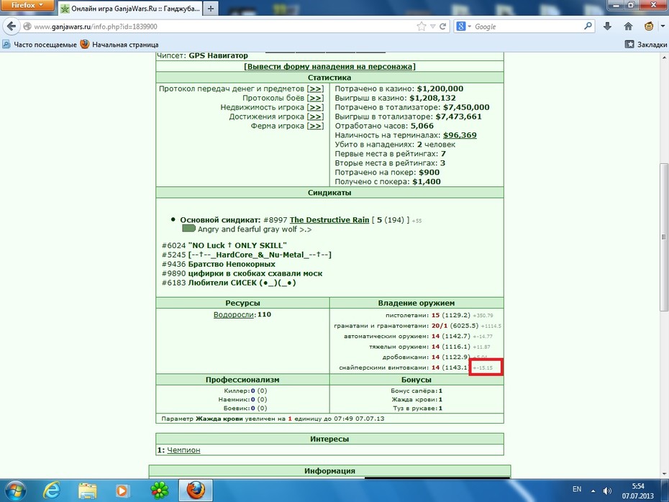Click '#5245 HardCore_&_Nu-Metal' syndicate text
669x502 pixels.
[x=247, y=255]
